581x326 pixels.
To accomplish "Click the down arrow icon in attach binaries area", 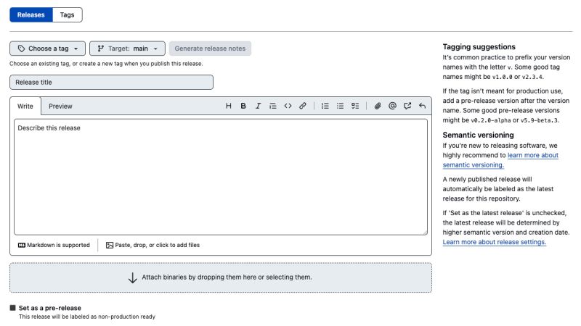I will (132, 277).
